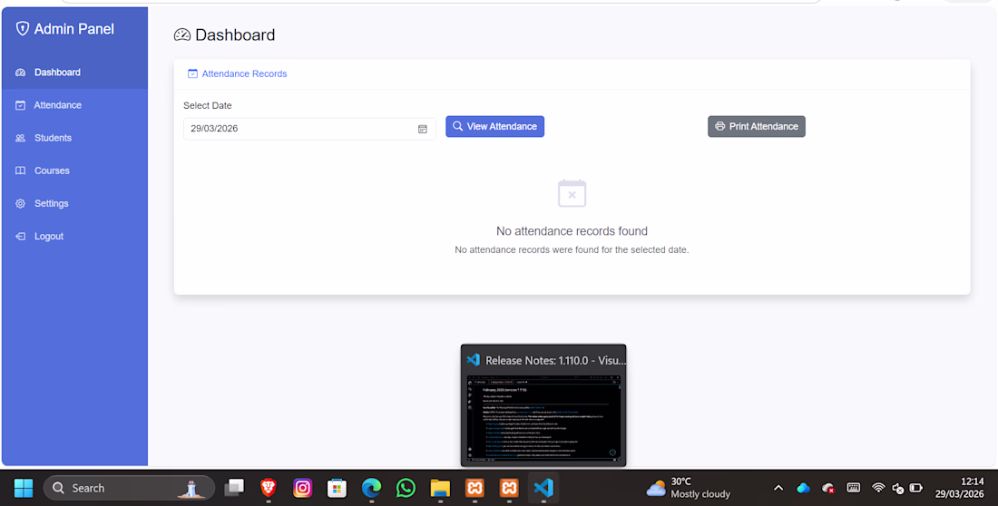The image size is (998, 506).
Task: Log out using the sidebar Logout item
Action: coord(74,236)
